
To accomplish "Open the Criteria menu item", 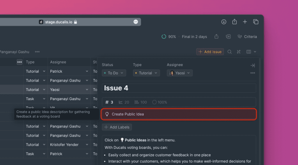I will click(x=247, y=37).
